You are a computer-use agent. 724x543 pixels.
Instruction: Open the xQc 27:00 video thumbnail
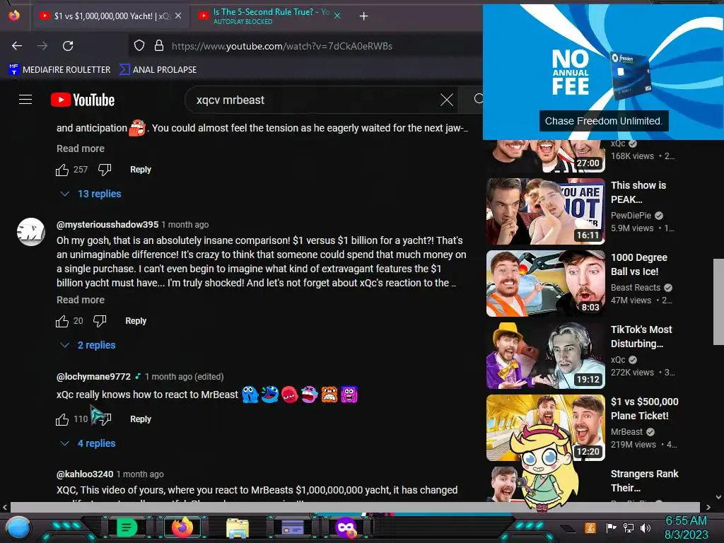tap(545, 156)
